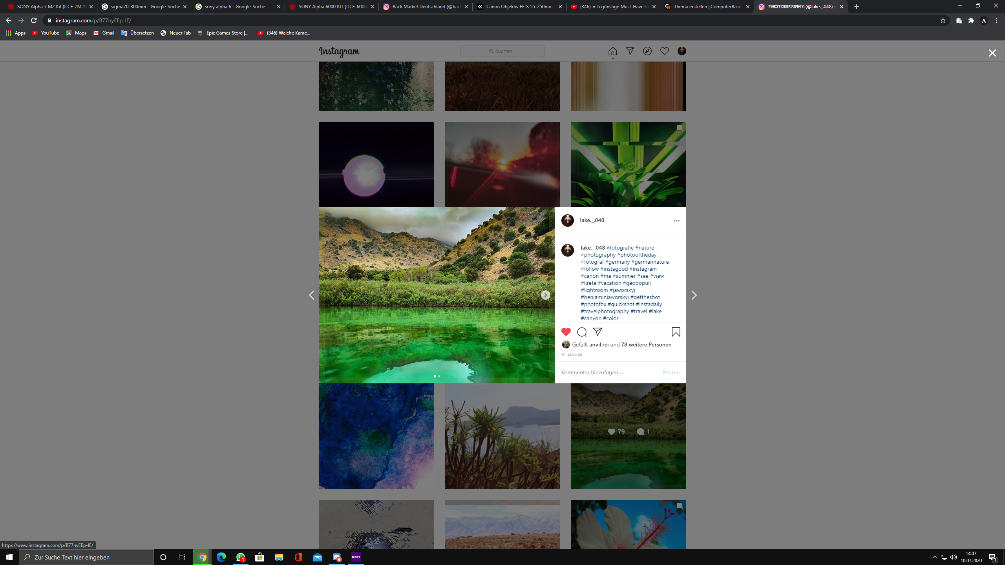Open direct messages in the header
Image resolution: width=1005 pixels, height=565 pixels.
630,51
